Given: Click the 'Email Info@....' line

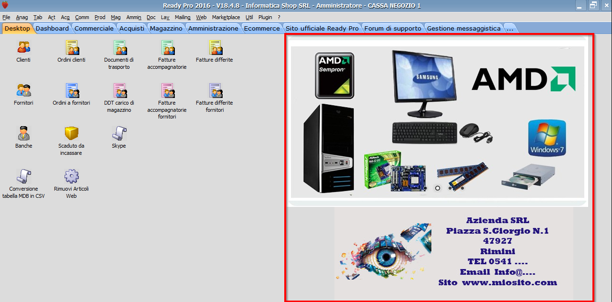Looking at the screenshot, I should 497,272.
